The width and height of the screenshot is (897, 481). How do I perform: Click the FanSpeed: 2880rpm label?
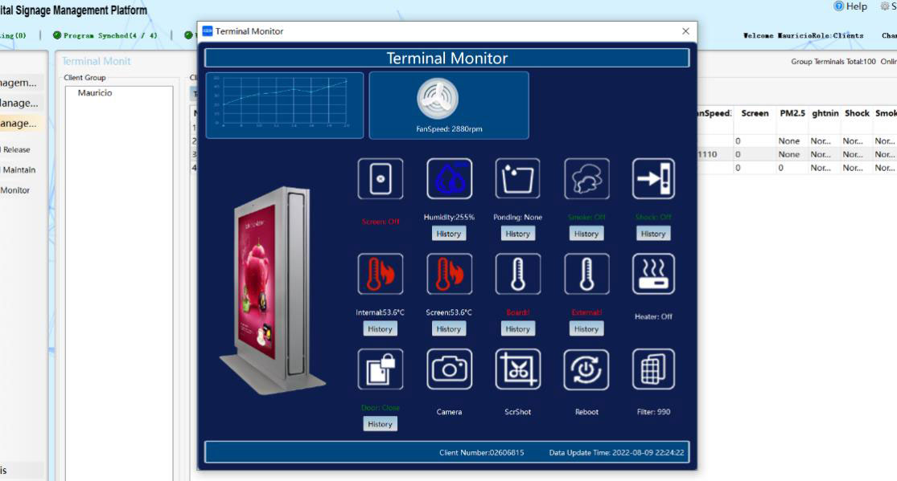(449, 129)
